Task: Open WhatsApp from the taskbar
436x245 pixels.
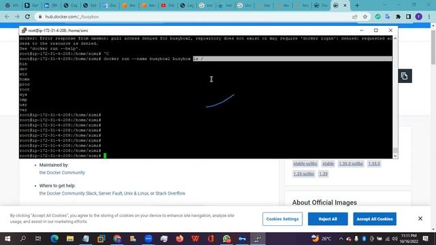Action: (x=227, y=239)
